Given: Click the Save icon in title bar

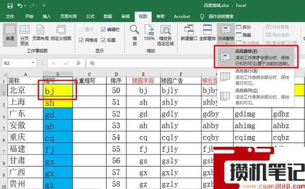Looking at the screenshot, I should (x=10, y=6).
